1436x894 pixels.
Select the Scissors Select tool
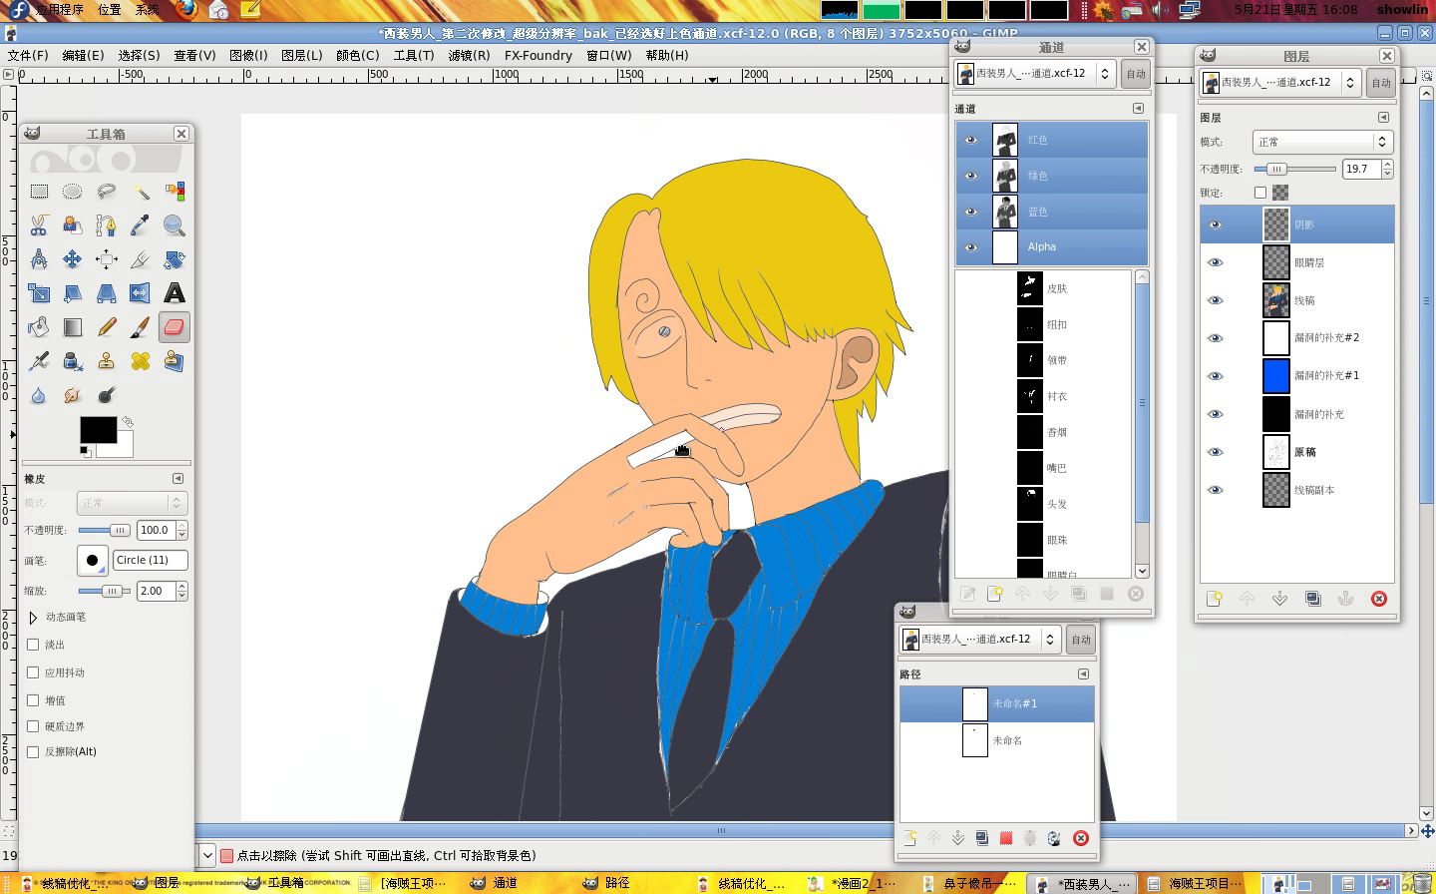point(39,225)
